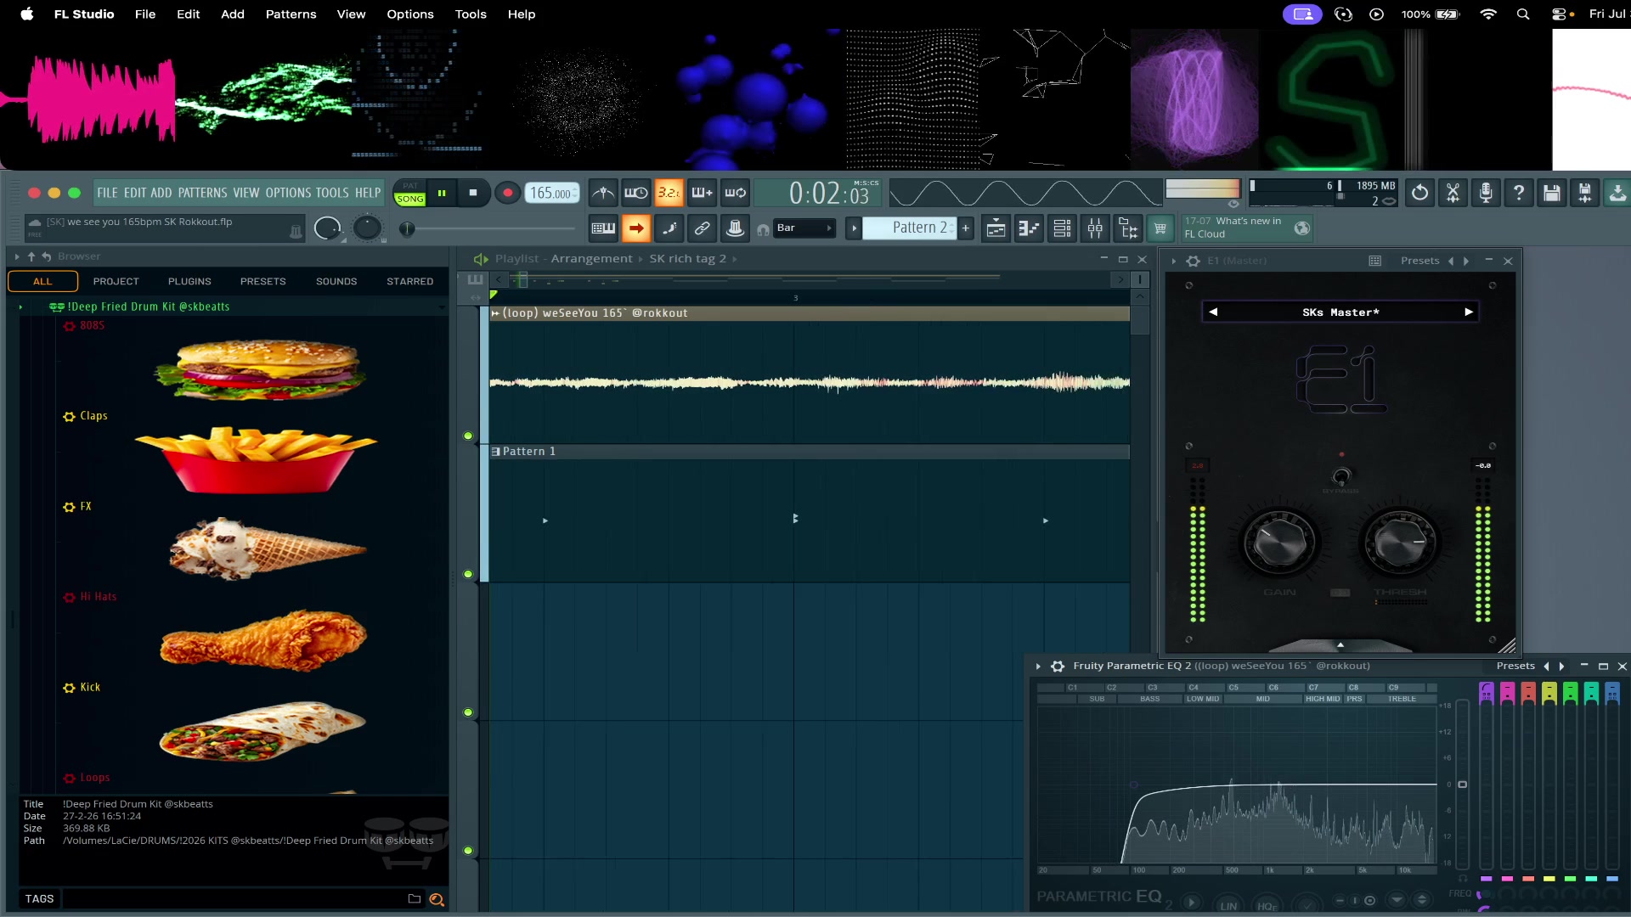Open the FL Studio shop cart icon
This screenshot has width=1631, height=917.
coord(1160,228)
